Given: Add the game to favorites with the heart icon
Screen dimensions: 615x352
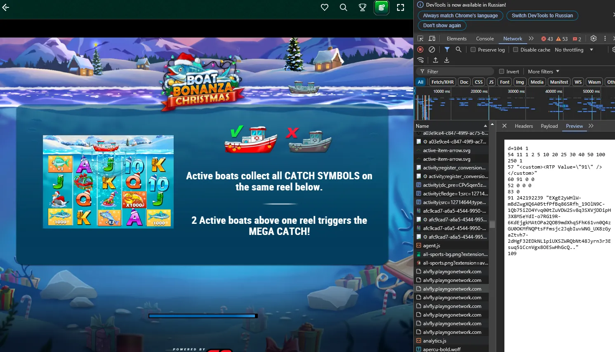Looking at the screenshot, I should (325, 7).
